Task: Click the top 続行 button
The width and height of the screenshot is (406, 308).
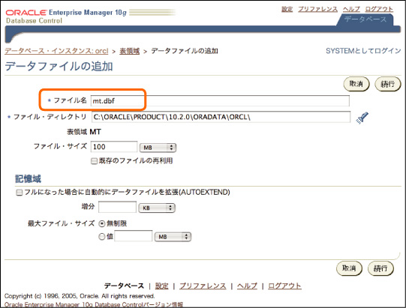Action: click(x=388, y=84)
